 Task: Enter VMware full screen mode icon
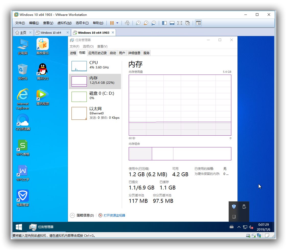(180, 23)
